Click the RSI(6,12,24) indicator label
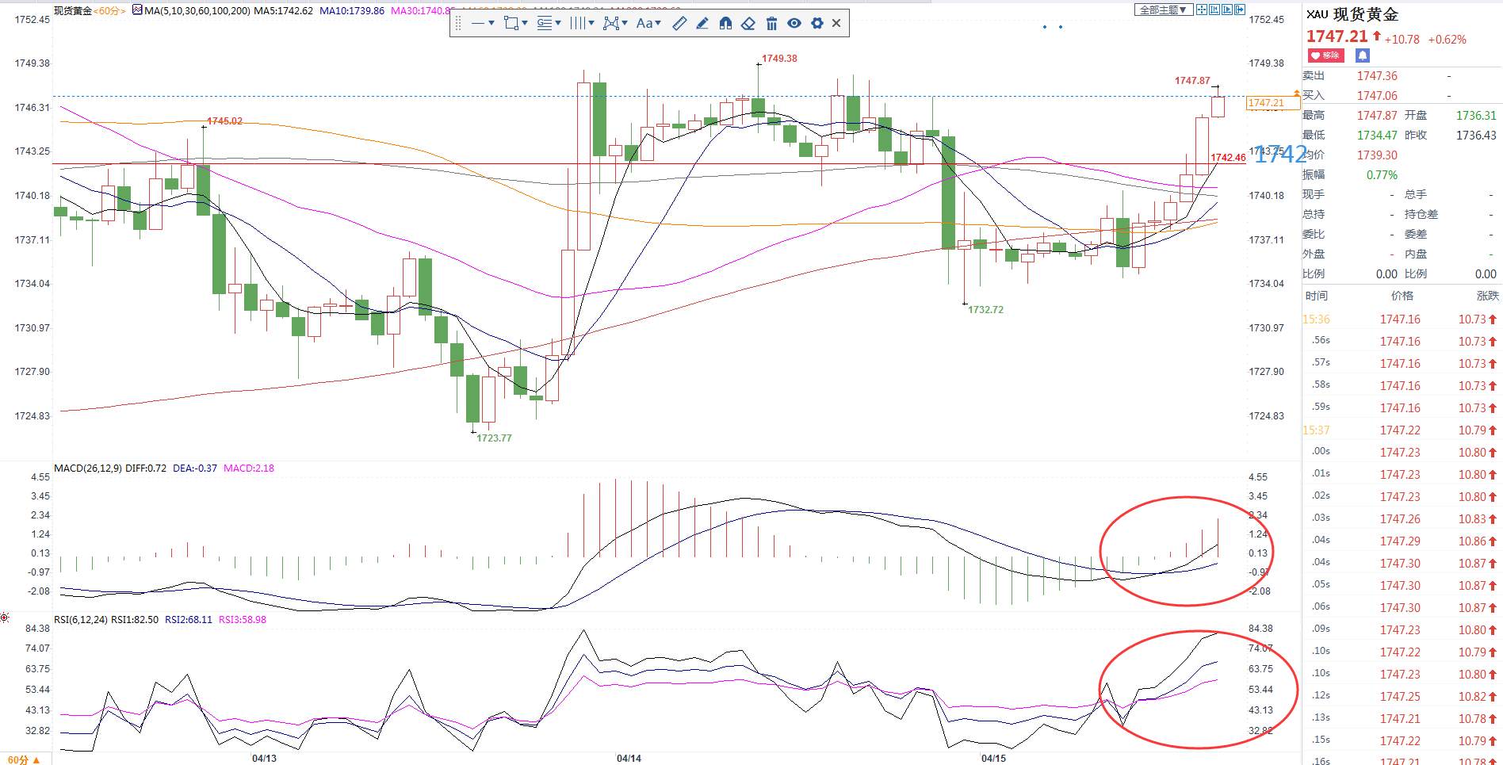The height and width of the screenshot is (765, 1503). (81, 620)
